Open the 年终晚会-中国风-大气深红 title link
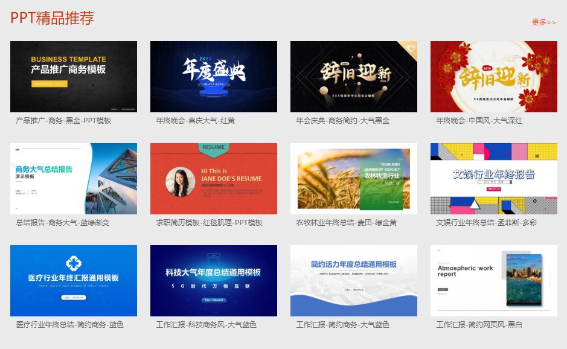Viewport: 567px width, 349px height. coord(479,121)
